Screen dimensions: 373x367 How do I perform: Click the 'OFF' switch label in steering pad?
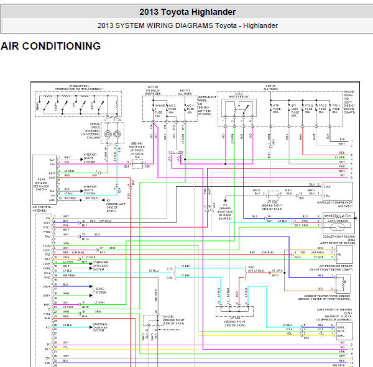(74, 105)
